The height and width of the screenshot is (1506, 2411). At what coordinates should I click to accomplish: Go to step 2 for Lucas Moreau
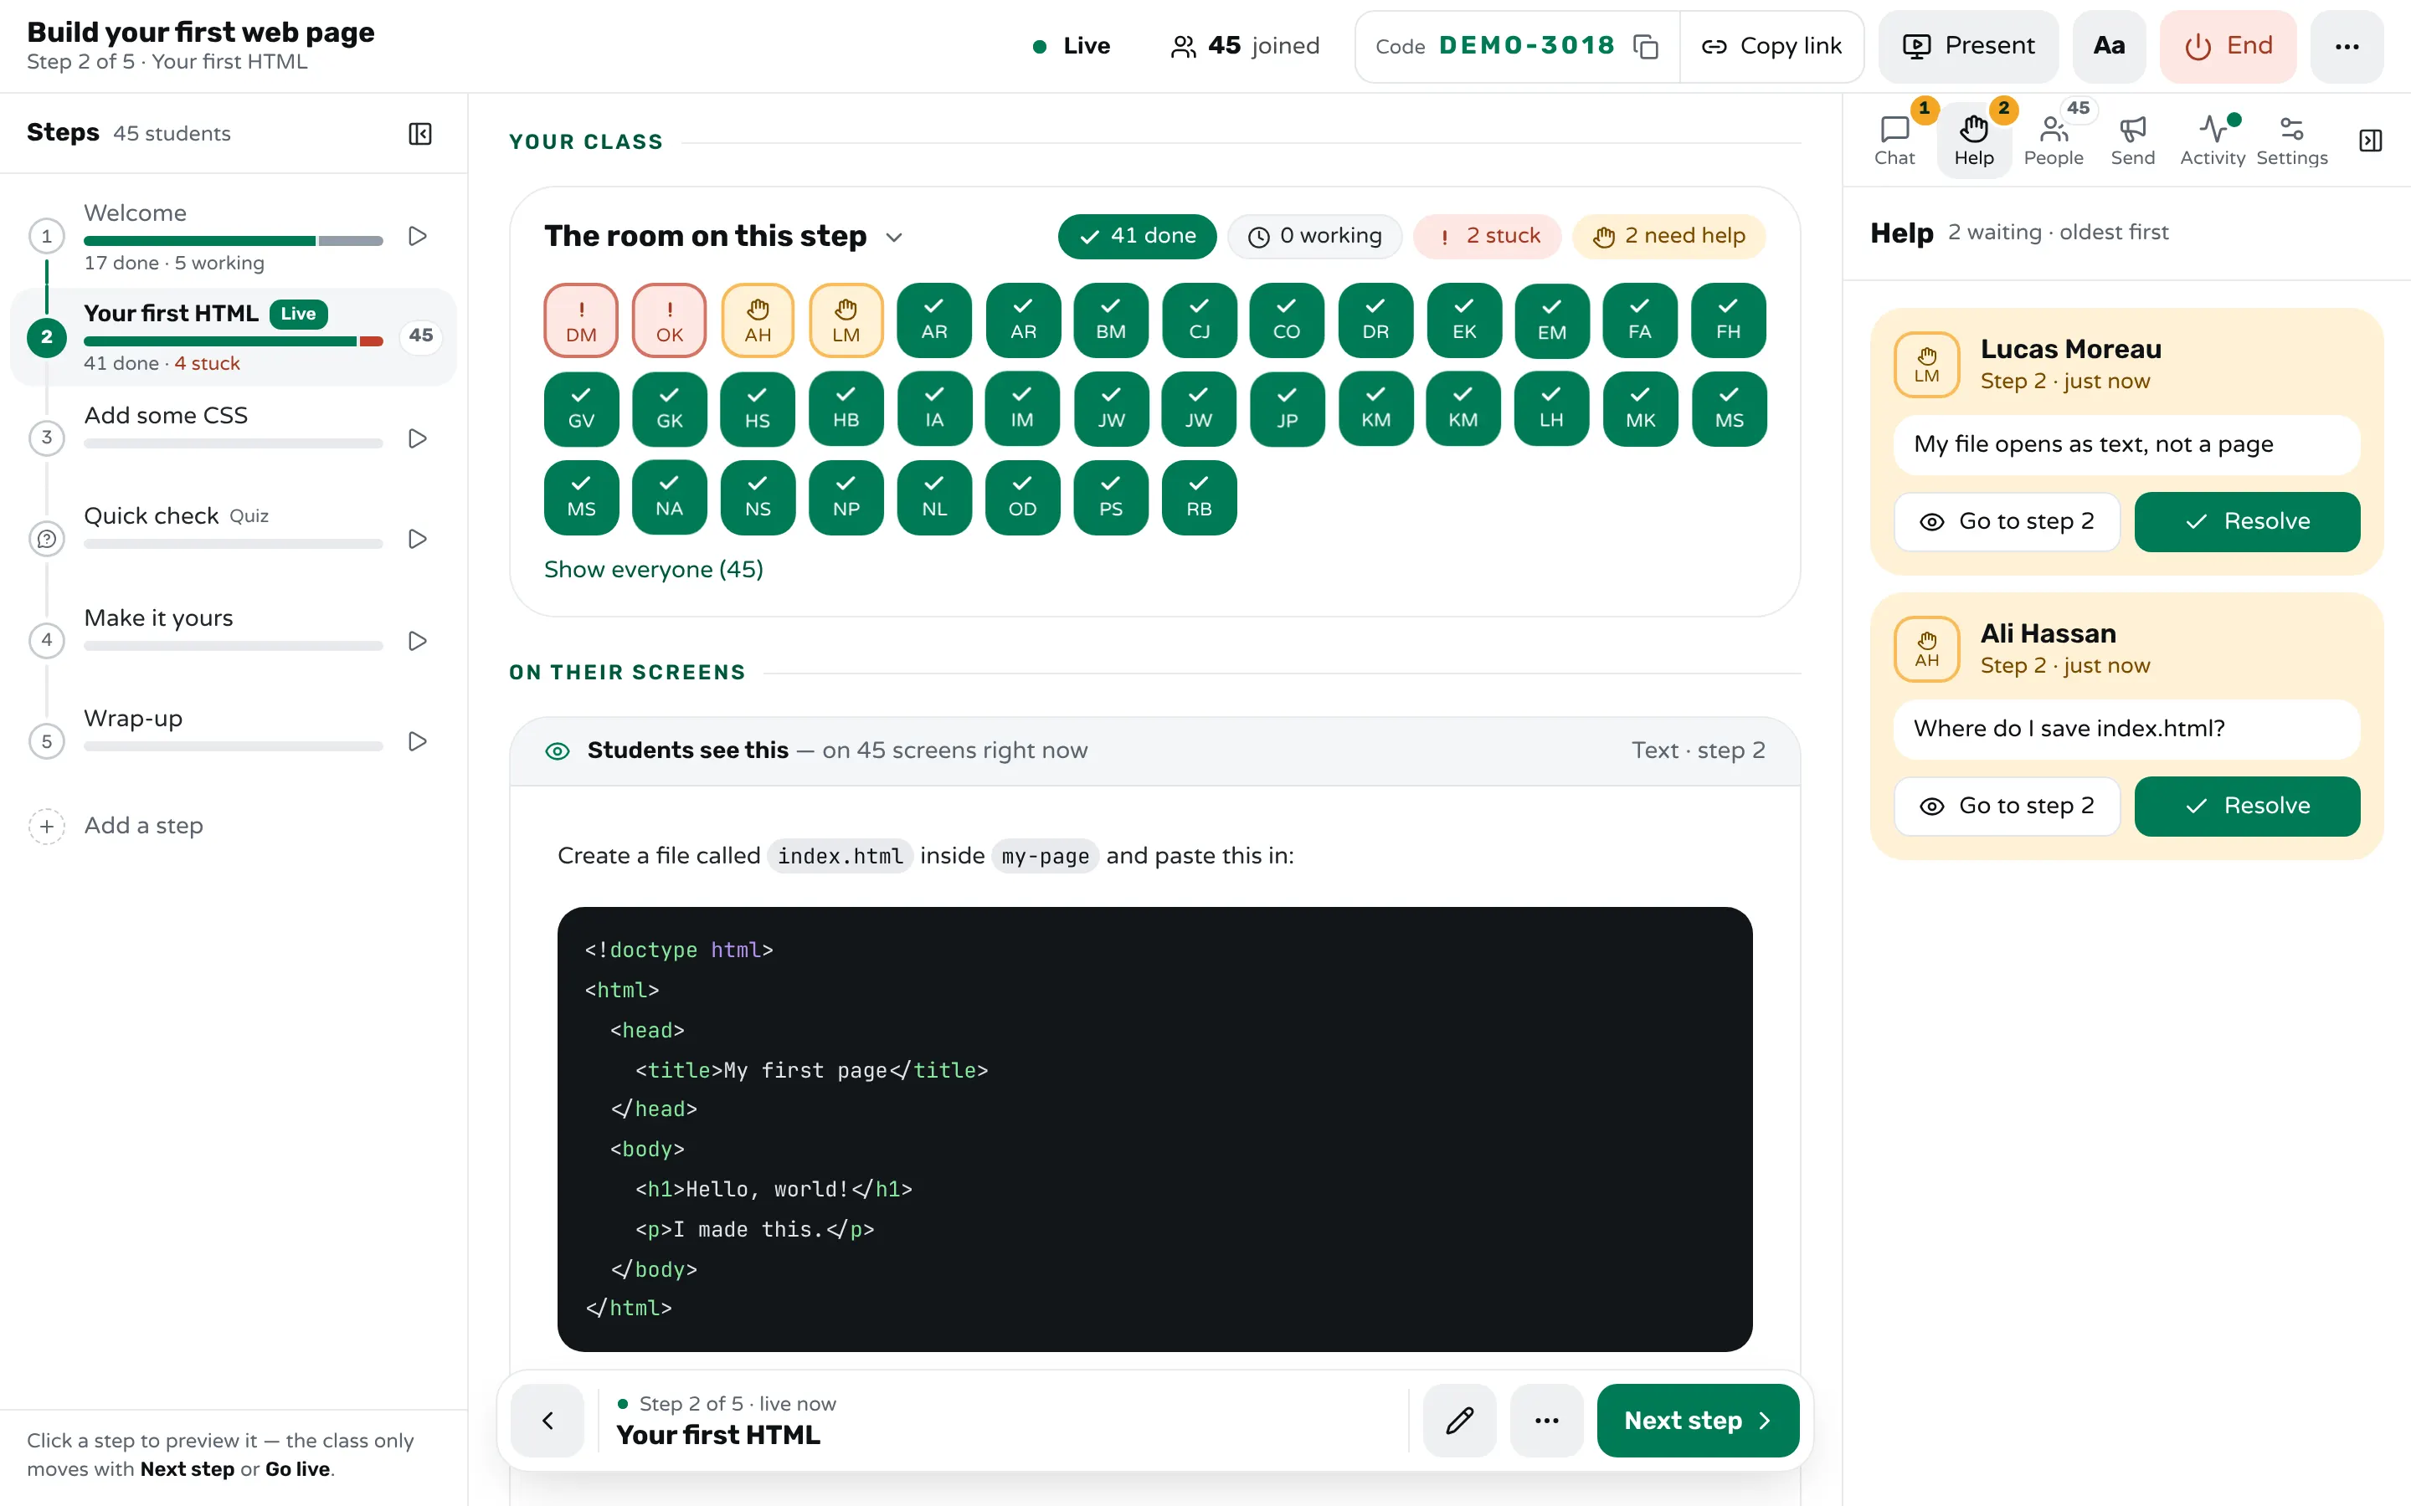click(2007, 521)
